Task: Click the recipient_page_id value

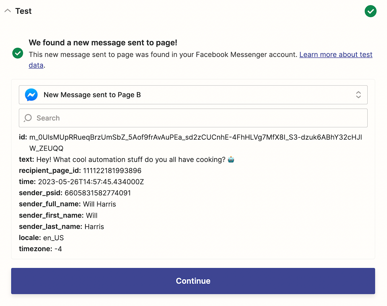Action: tap(112, 171)
